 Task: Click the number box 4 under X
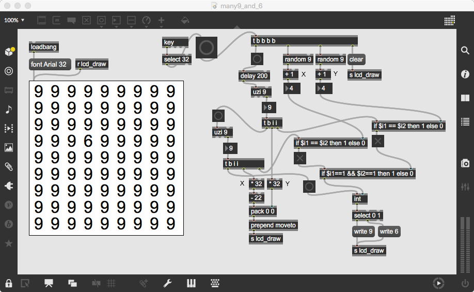292,88
